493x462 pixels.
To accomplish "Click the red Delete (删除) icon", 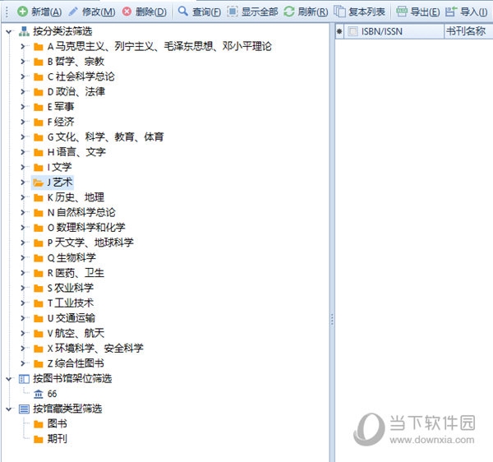I will [127, 12].
